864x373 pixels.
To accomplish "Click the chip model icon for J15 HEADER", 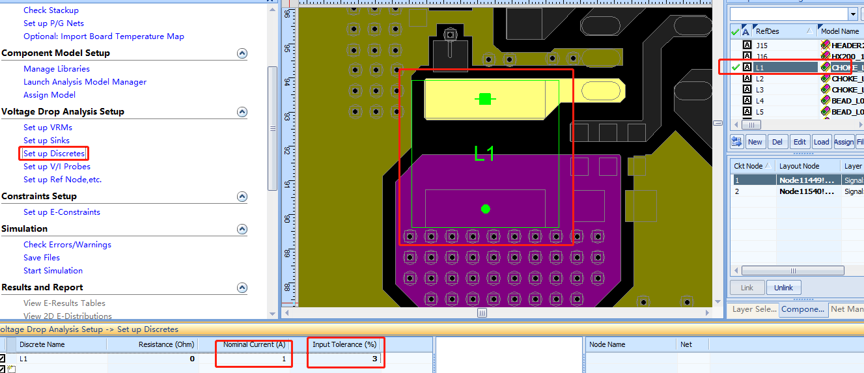I will click(825, 45).
